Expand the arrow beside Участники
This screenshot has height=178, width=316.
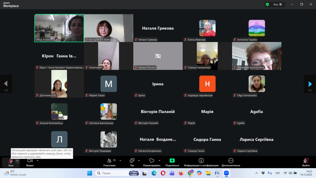120,160
